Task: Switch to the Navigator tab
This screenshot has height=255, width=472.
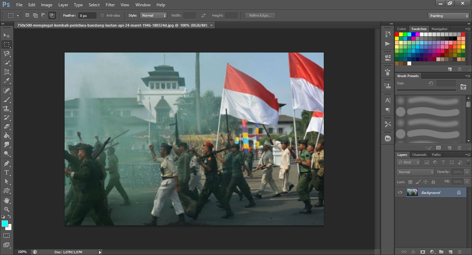Action: [x=440, y=29]
